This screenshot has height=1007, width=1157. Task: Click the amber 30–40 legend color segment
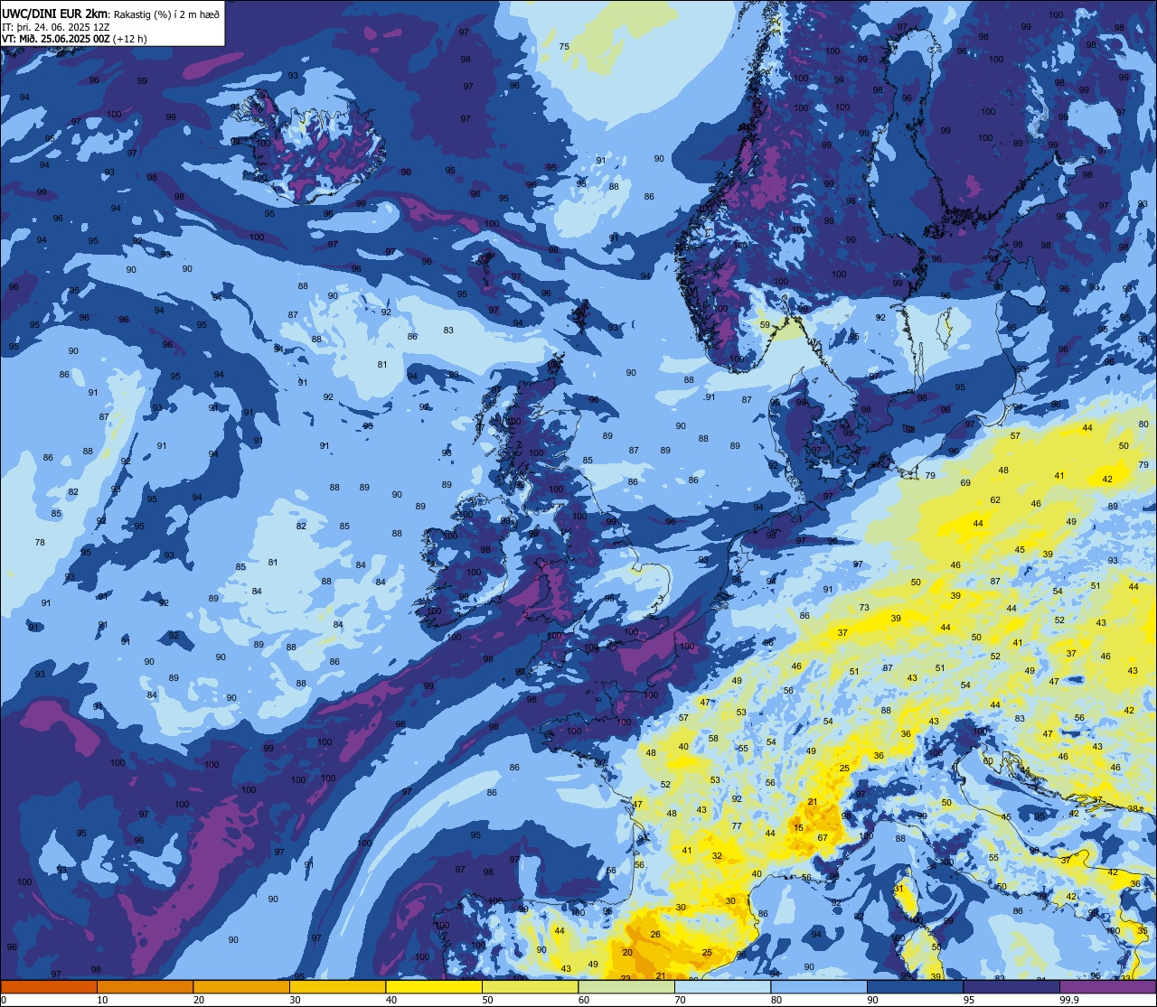(337, 986)
